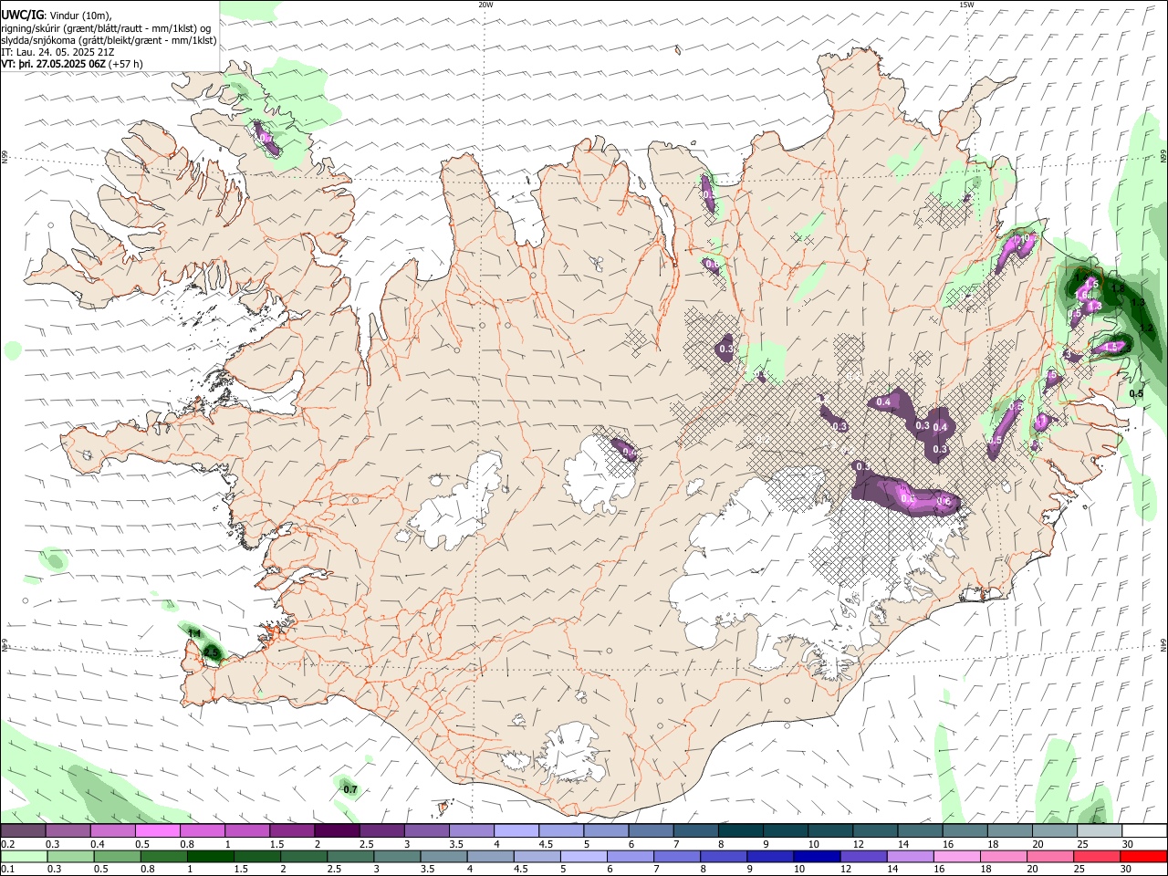1168x876 pixels.
Task: Pick the 0.5 bright pink snow-scale swatch
Action: point(157,830)
